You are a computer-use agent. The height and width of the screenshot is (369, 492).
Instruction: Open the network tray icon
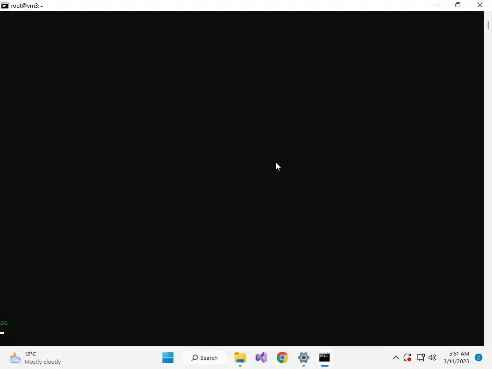tap(420, 357)
